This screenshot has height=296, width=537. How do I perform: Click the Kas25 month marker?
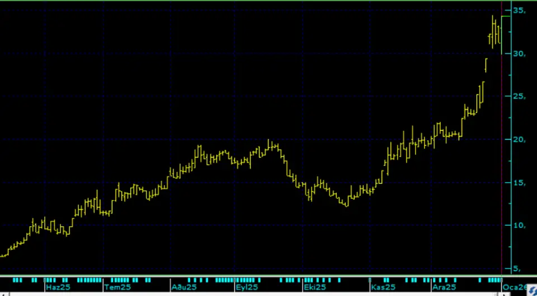pos(383,287)
